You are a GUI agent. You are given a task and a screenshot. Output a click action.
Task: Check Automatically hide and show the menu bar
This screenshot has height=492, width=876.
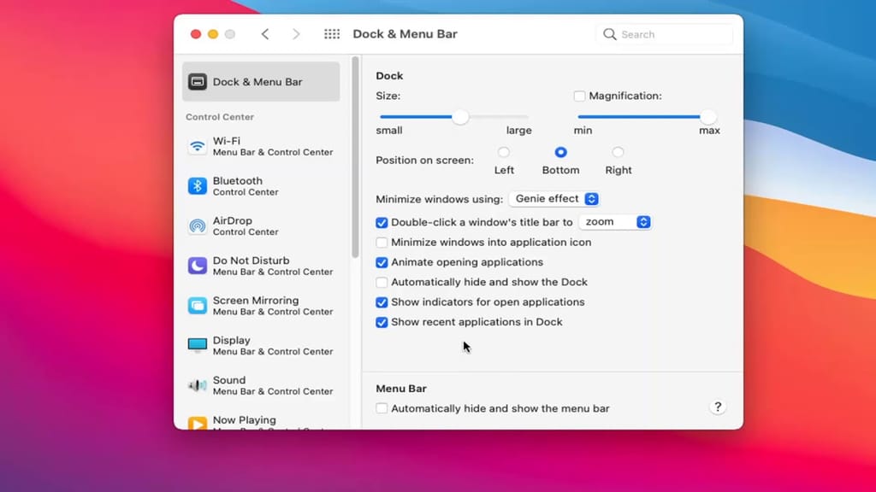coord(382,408)
